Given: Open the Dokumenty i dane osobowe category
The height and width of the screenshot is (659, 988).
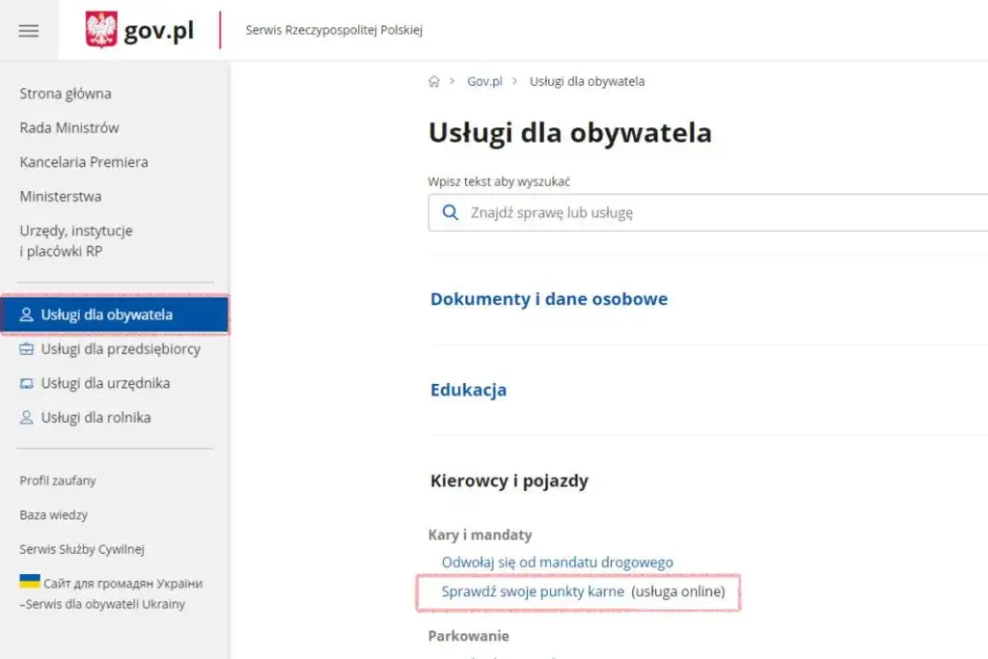Looking at the screenshot, I should pos(549,299).
